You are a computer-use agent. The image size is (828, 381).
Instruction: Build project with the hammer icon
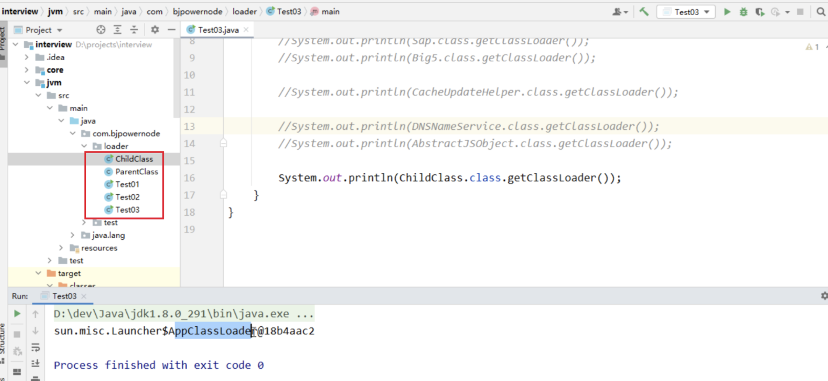click(644, 11)
